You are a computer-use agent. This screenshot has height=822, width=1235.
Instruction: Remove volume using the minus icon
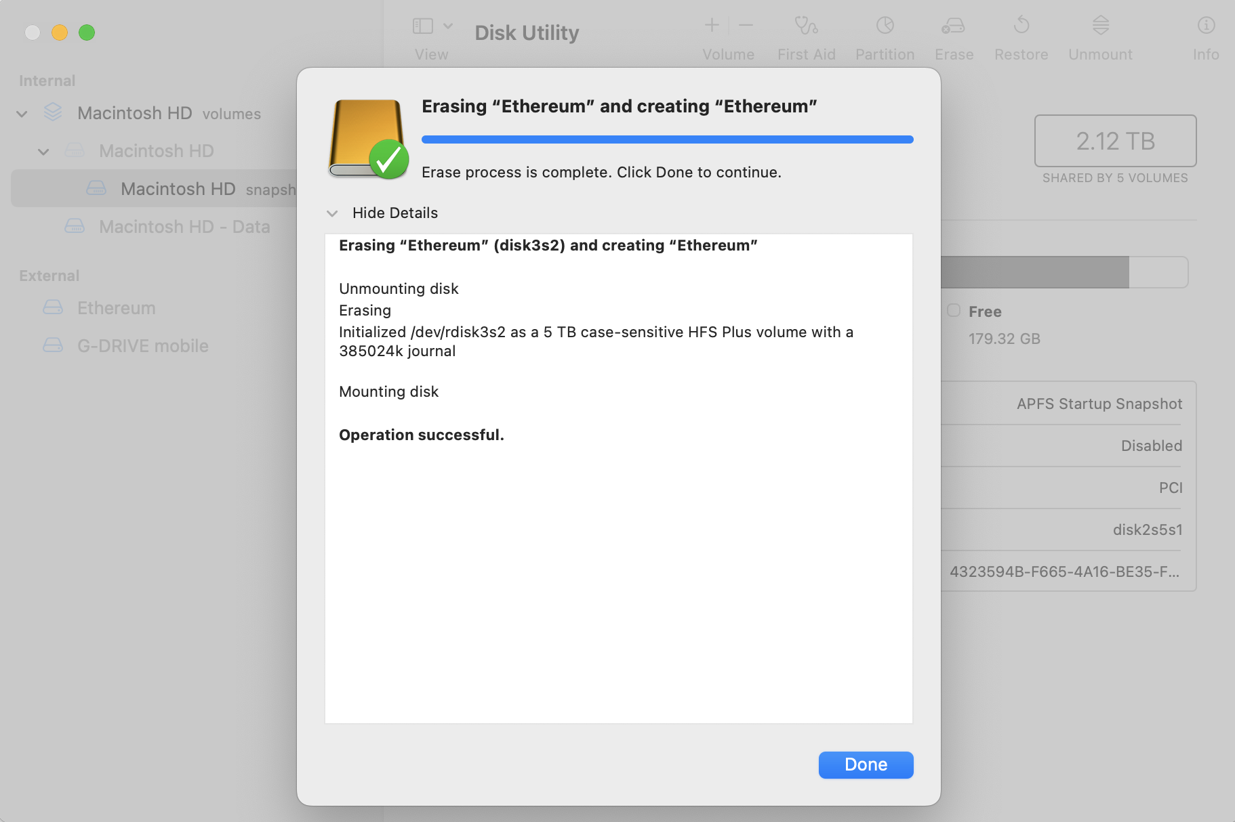746,26
